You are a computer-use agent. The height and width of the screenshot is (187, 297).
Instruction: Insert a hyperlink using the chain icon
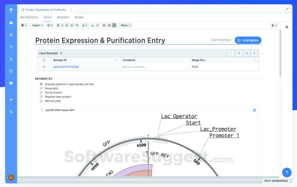click(77, 25)
